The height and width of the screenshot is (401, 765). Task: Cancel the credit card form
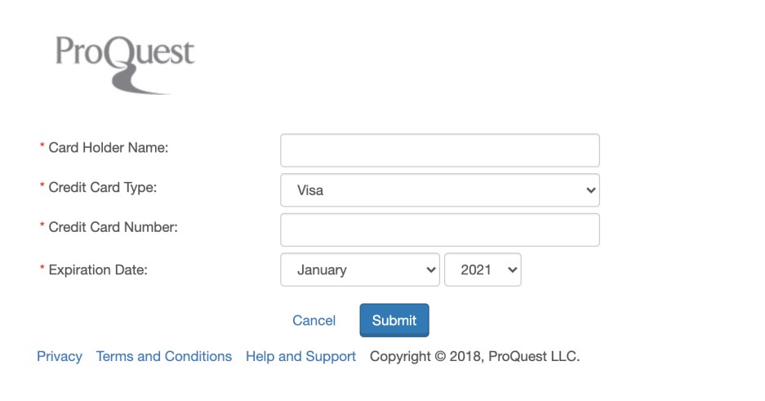314,321
